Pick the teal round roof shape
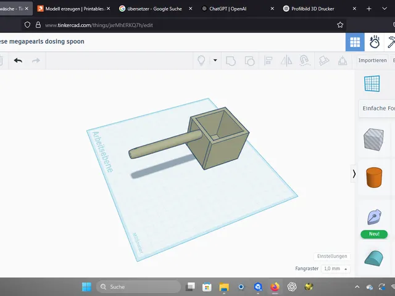Image resolution: width=395 pixels, height=296 pixels. (x=374, y=258)
